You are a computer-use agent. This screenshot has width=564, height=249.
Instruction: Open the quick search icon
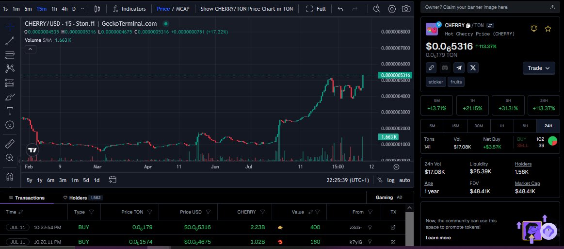point(377,9)
